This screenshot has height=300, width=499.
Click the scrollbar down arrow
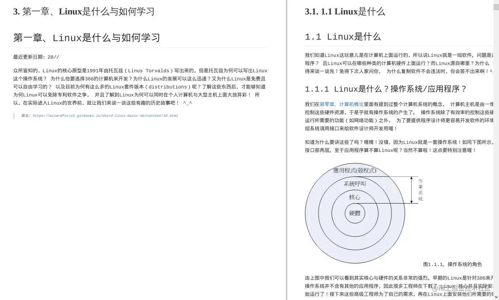coord(496,297)
